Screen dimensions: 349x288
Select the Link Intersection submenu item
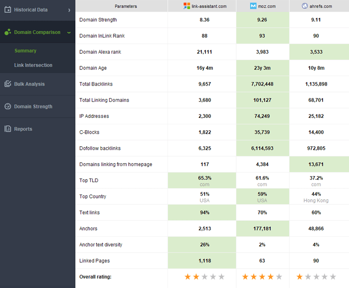[x=33, y=65]
